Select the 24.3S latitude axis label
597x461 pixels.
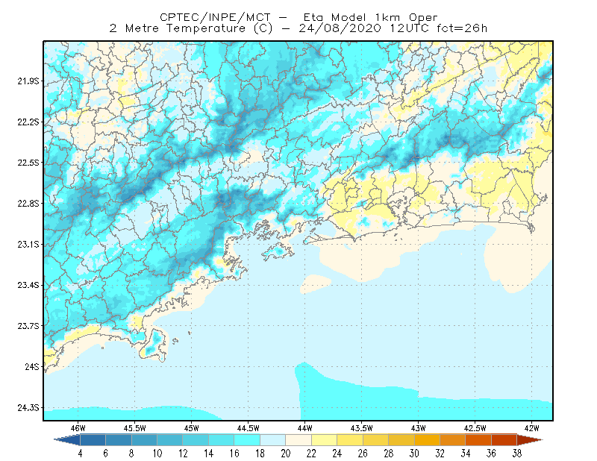[28, 408]
